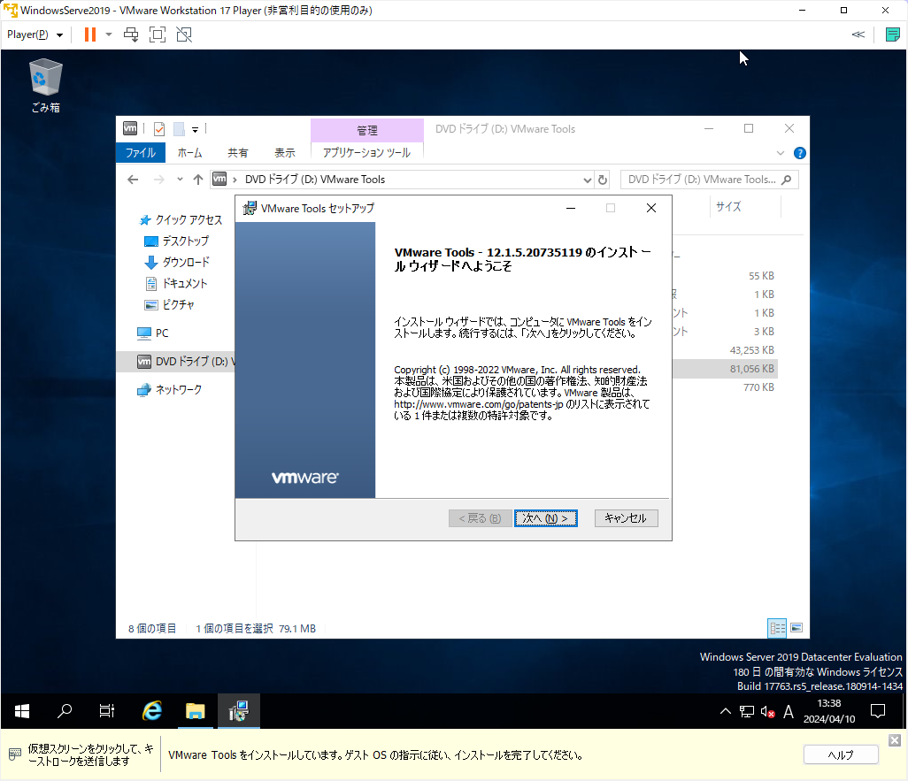Open the pause power options dropdown arrow
908x781 pixels.
point(109,34)
